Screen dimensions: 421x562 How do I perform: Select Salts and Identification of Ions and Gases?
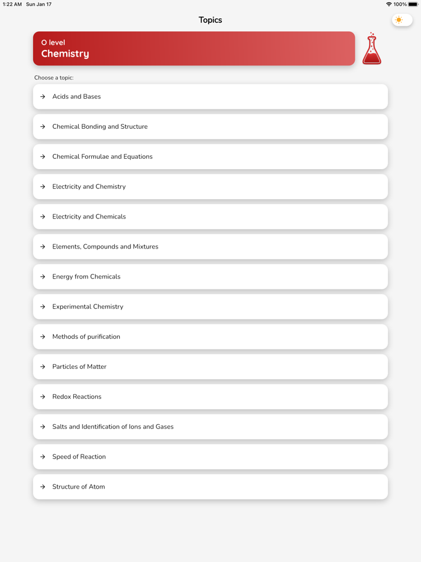coord(210,427)
